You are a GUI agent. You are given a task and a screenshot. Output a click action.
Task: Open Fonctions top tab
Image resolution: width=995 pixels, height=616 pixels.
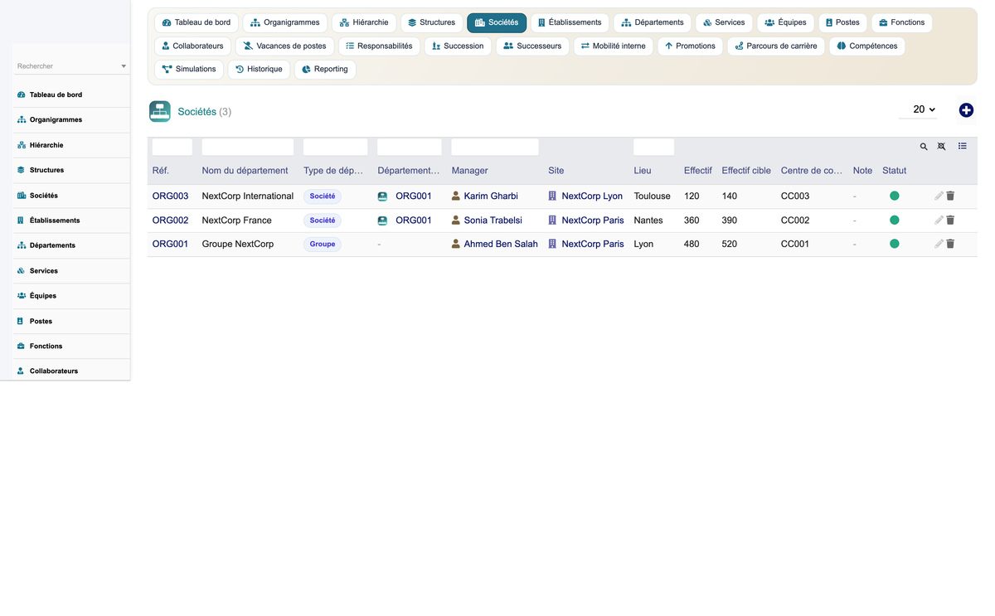pyautogui.click(x=902, y=22)
